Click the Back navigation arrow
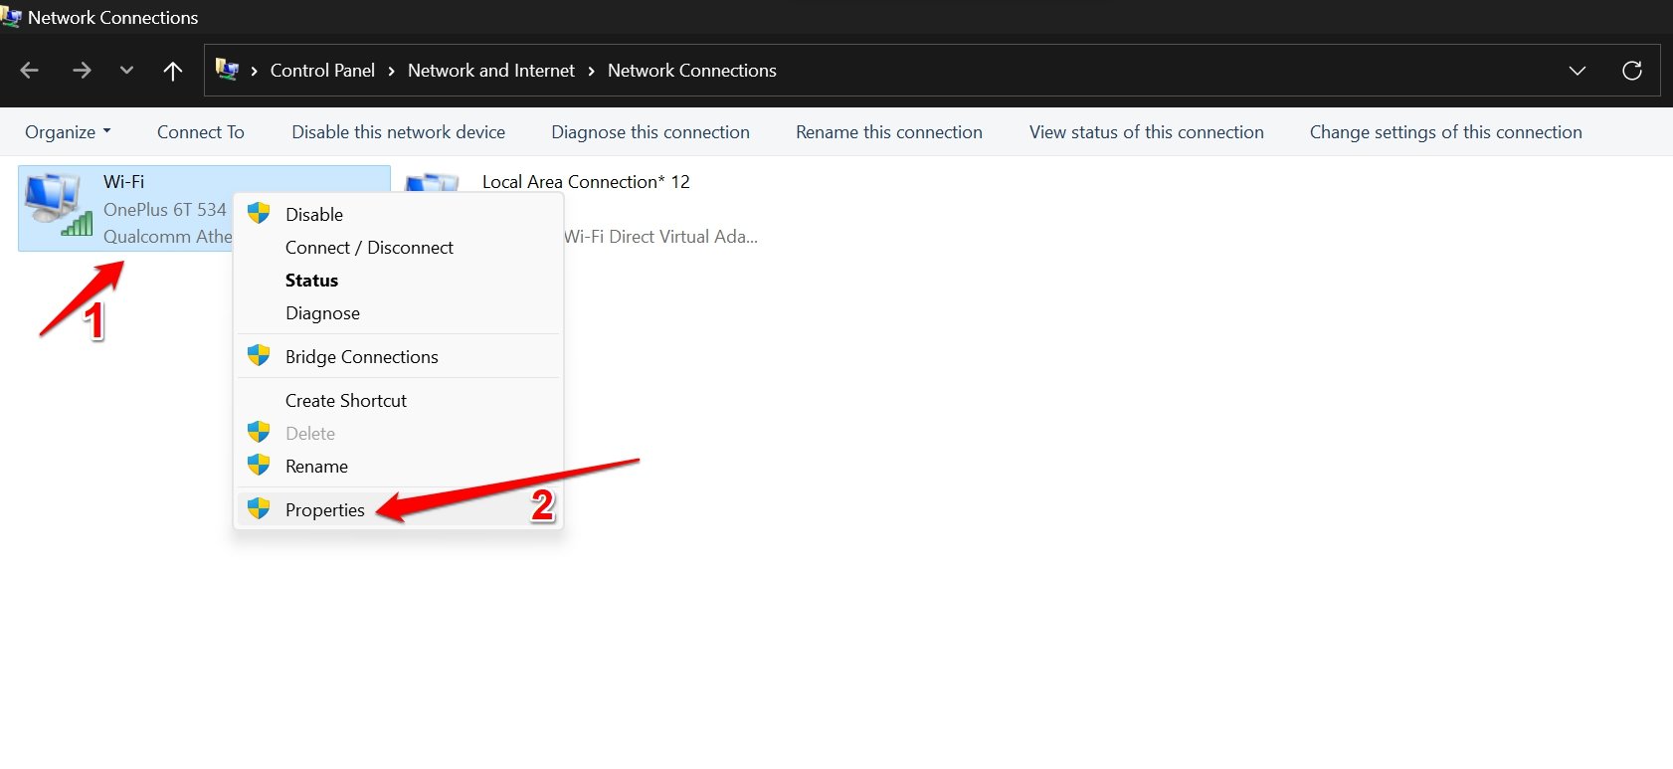 pos(30,71)
